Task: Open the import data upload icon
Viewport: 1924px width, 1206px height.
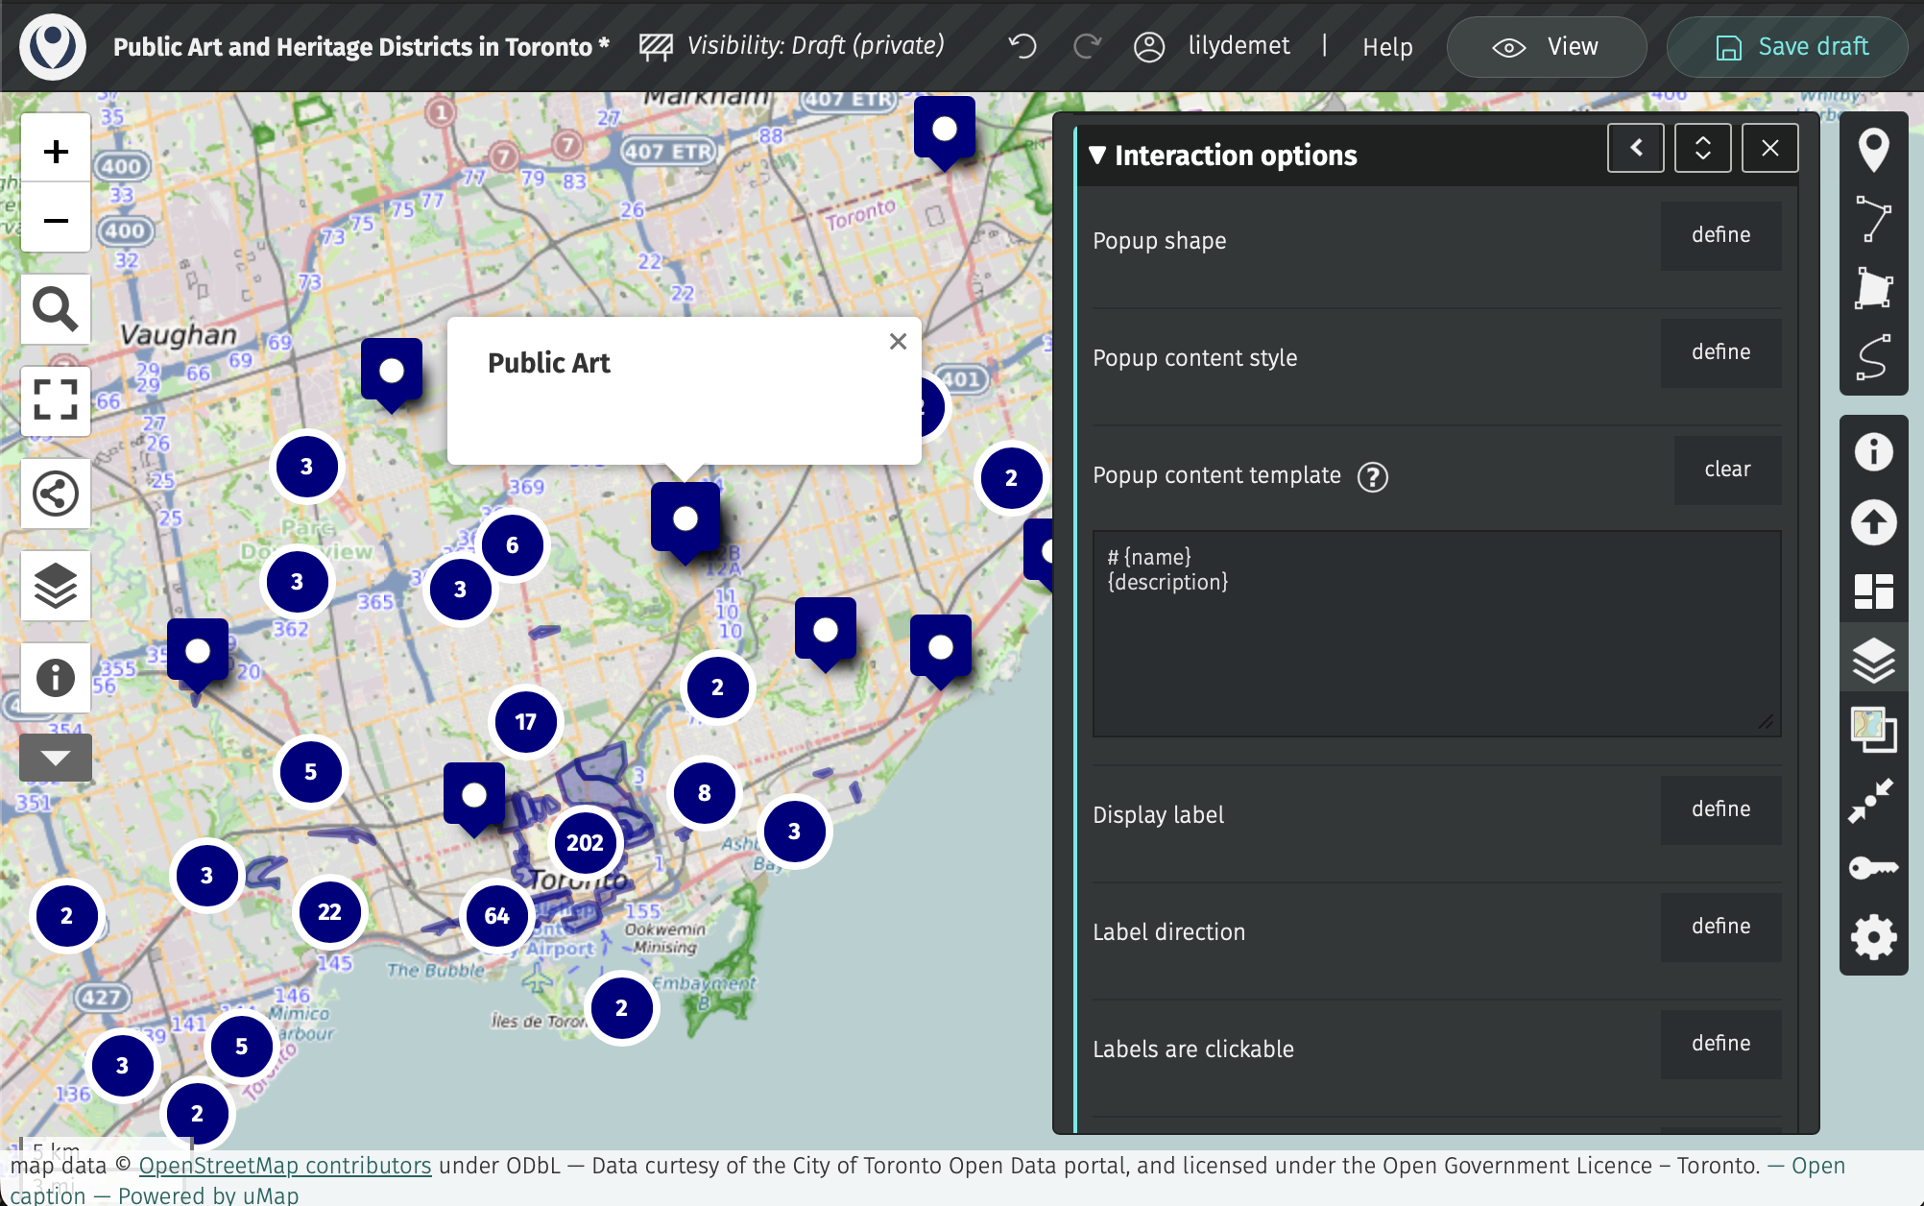Action: [1873, 522]
